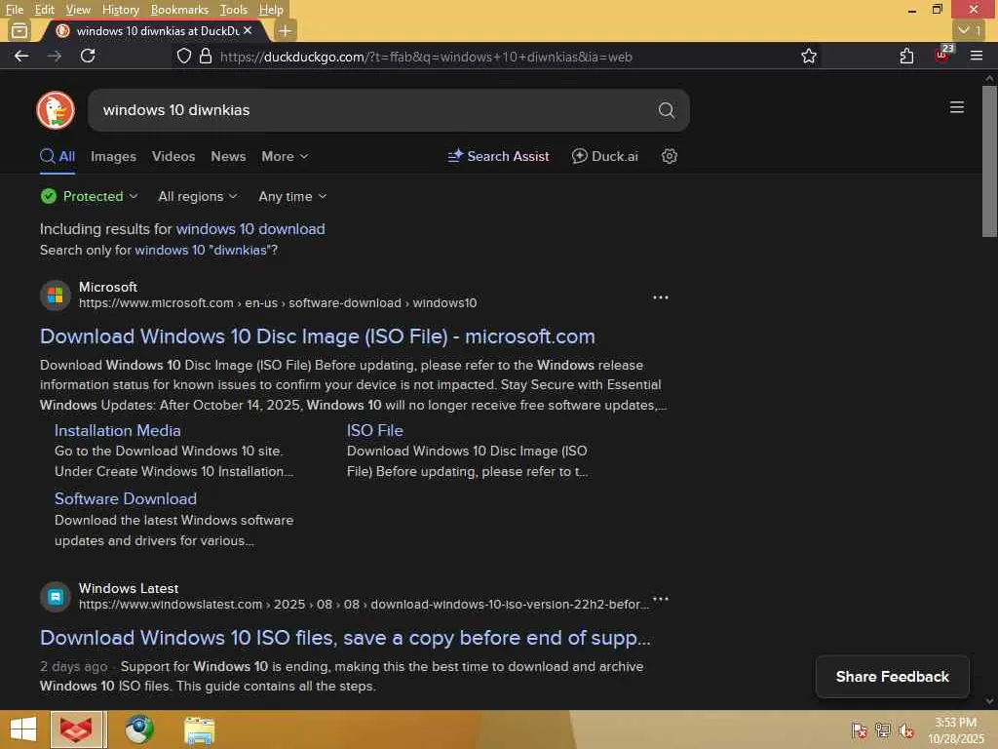The image size is (998, 749).
Task: Open the Edit menu
Action: tap(44, 10)
